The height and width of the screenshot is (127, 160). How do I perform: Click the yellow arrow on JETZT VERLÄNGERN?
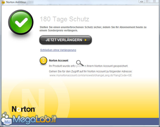point(86,40)
